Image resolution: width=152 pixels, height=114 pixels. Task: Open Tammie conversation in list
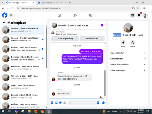pyautogui.click(x=23, y=30)
